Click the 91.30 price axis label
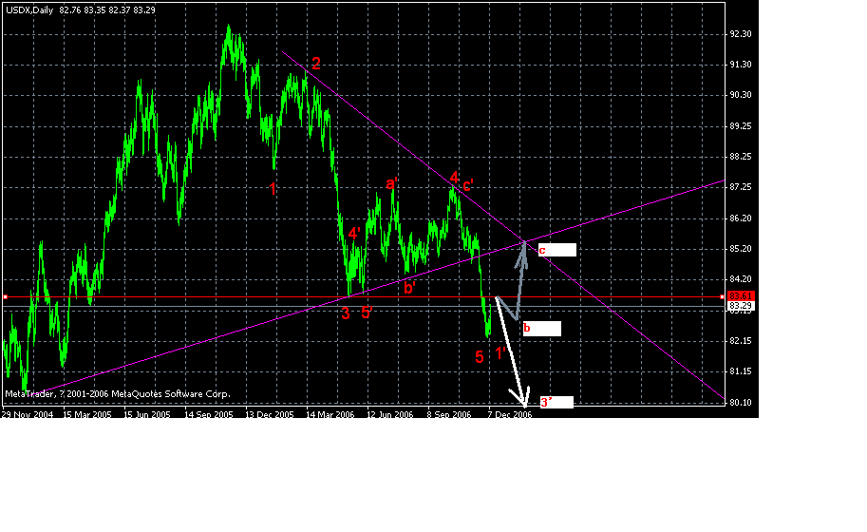Viewport: 867px width, 532px height. pos(741,65)
